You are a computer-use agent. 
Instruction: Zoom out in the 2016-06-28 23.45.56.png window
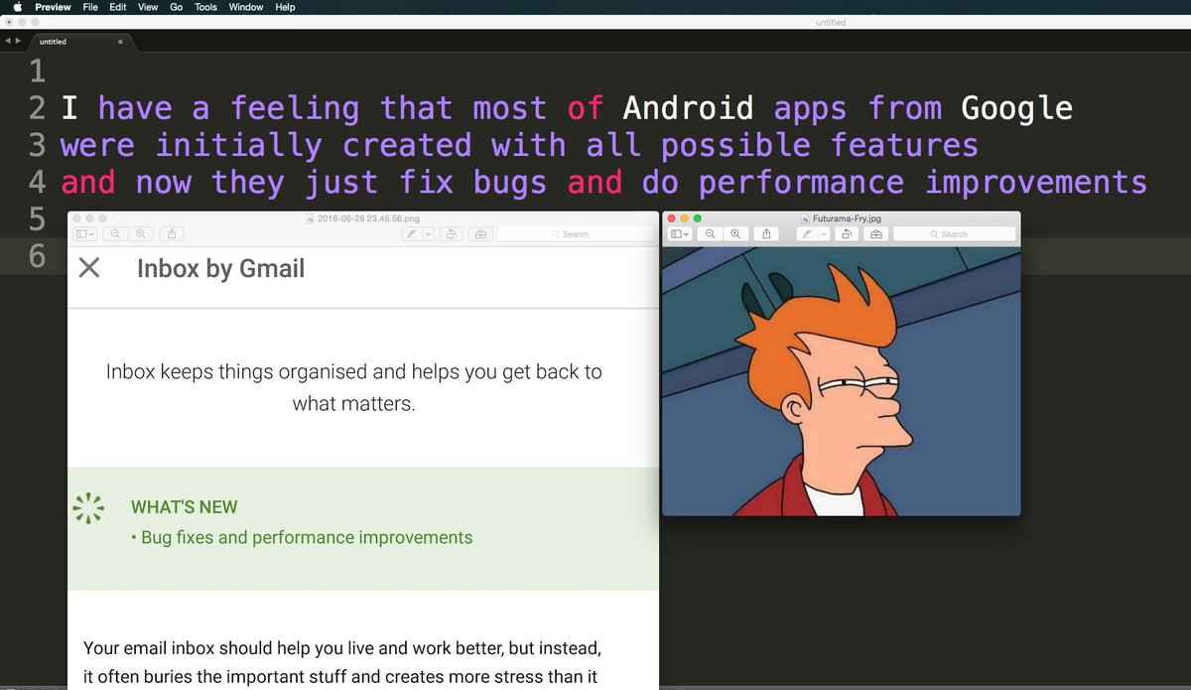[x=115, y=234]
